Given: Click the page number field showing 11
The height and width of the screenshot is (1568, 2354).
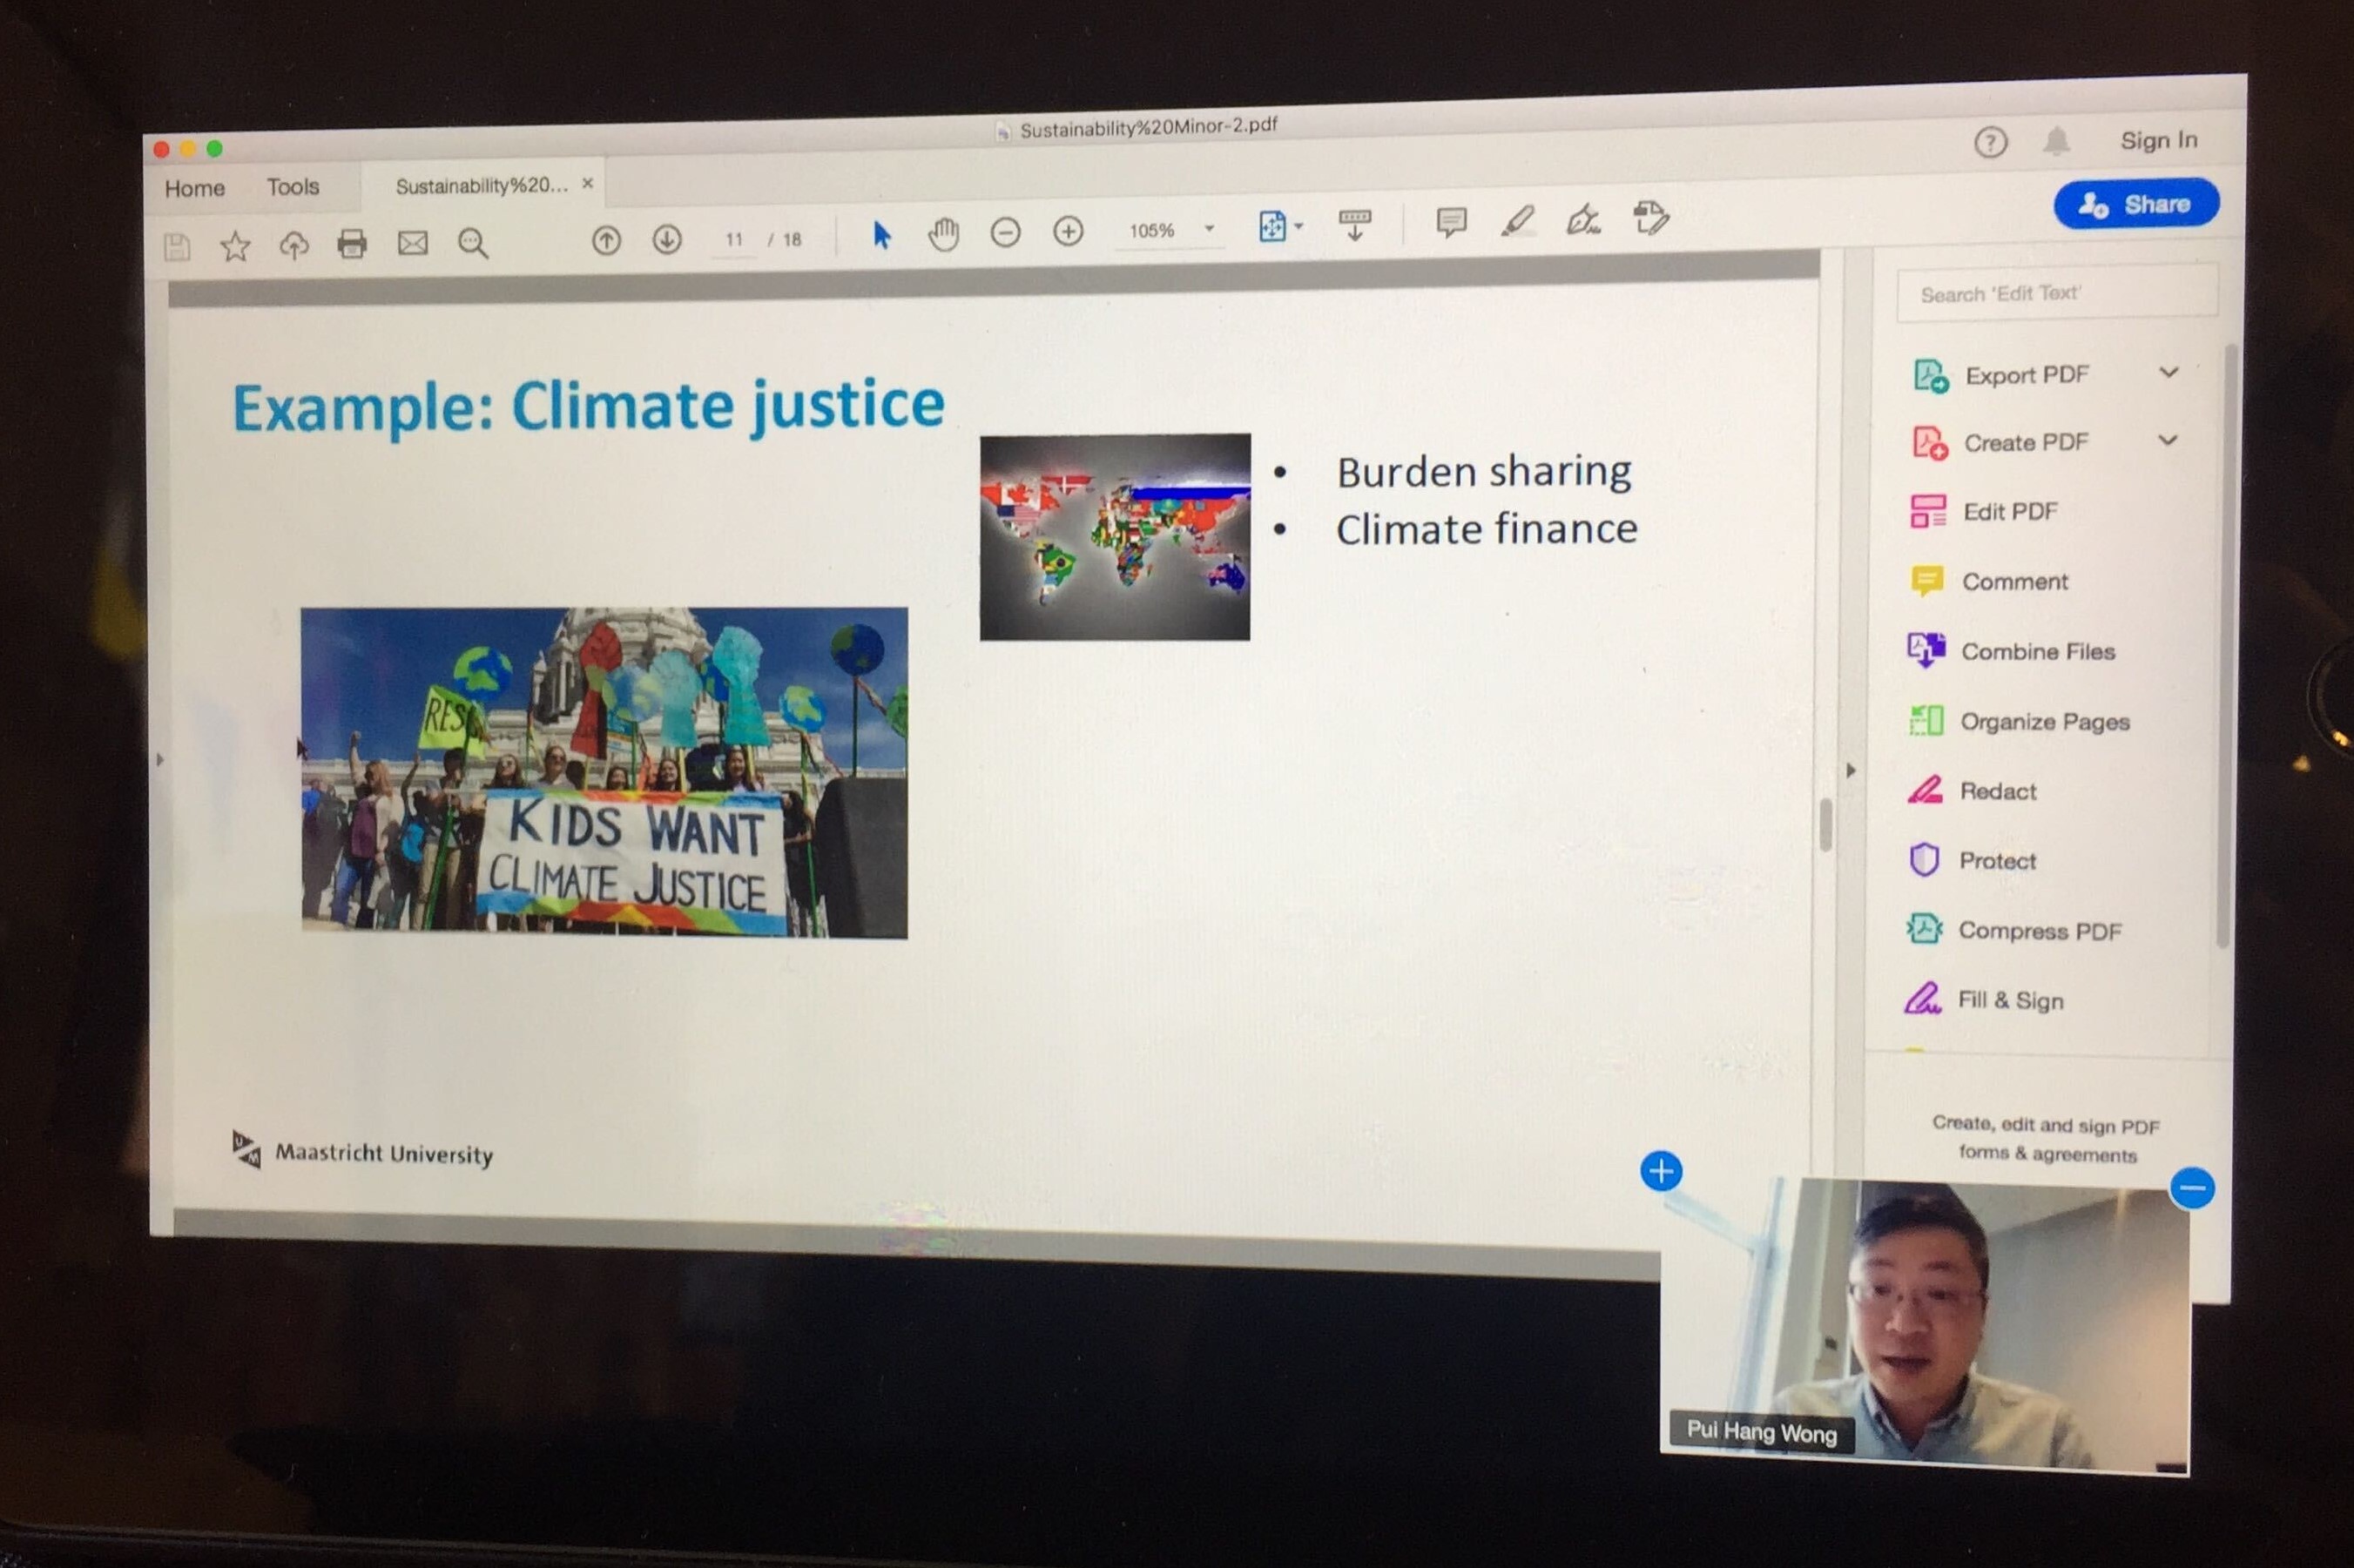Looking at the screenshot, I should 734,240.
